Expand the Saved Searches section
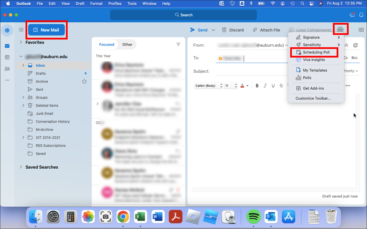Viewport: 367px width, 229px height. click(x=21, y=167)
